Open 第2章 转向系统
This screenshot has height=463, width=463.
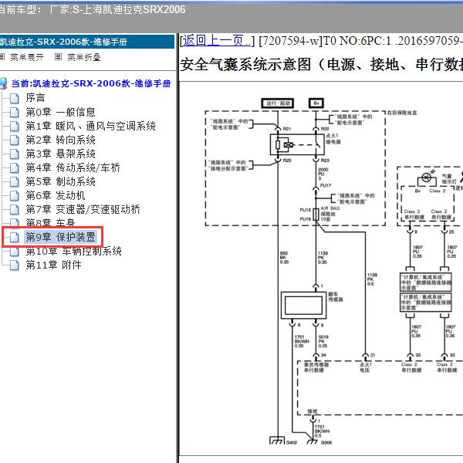[x=60, y=140]
